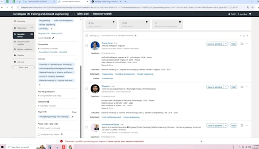
Task: Open info icon beside degree connections note
Action: [136, 35]
